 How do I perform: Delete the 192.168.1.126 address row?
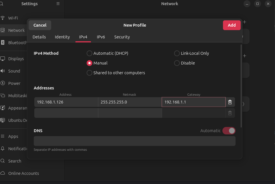[x=230, y=102]
